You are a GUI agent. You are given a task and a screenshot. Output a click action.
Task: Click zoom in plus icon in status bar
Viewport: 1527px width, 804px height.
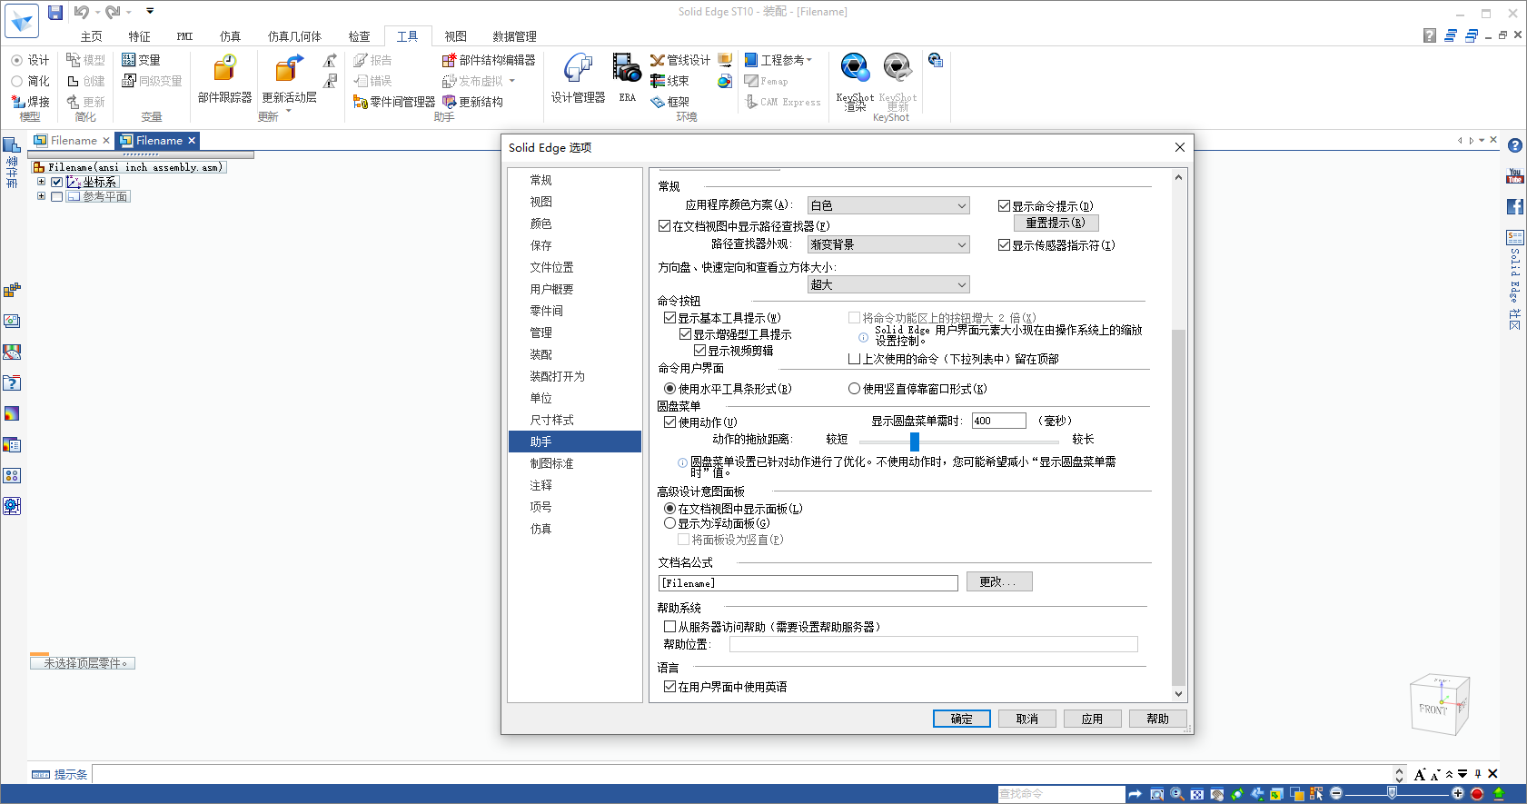[1458, 793]
